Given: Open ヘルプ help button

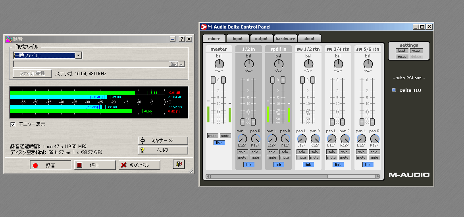Looking at the screenshot, I should (x=163, y=150).
